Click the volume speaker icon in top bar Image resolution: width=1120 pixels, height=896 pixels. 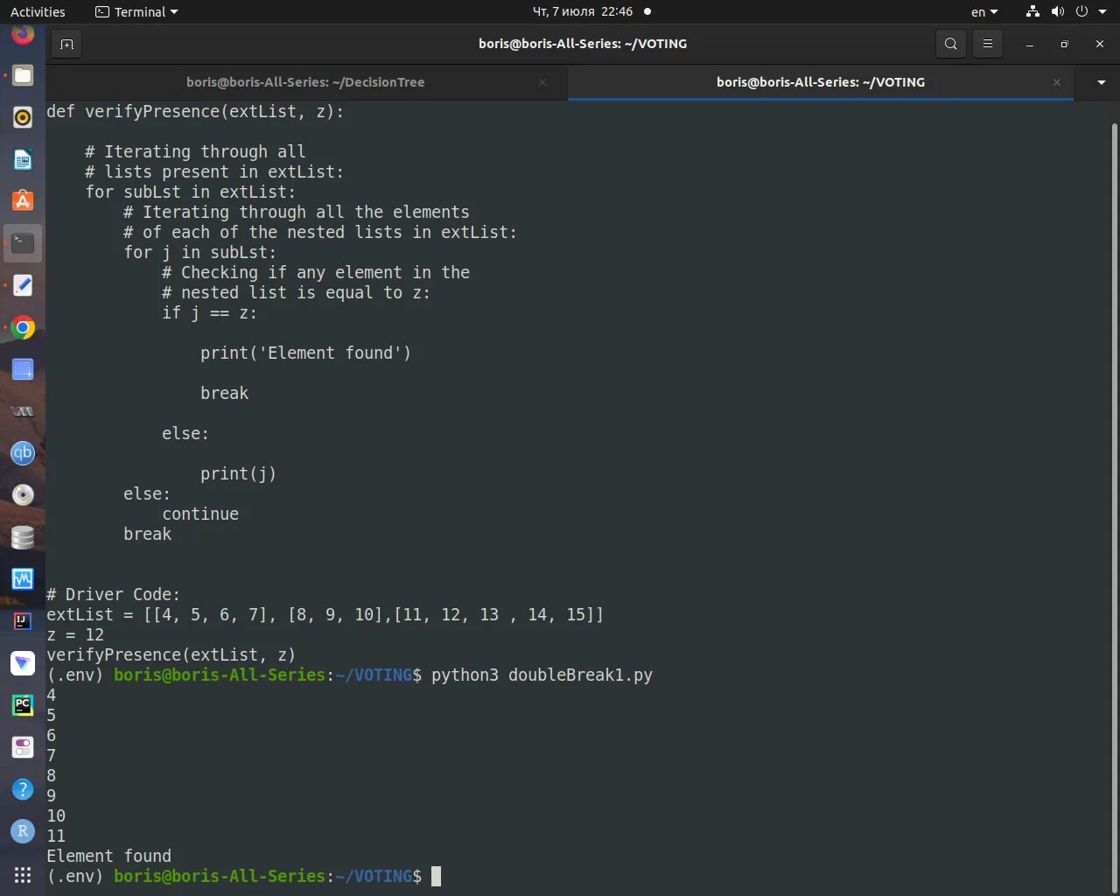coord(1057,11)
